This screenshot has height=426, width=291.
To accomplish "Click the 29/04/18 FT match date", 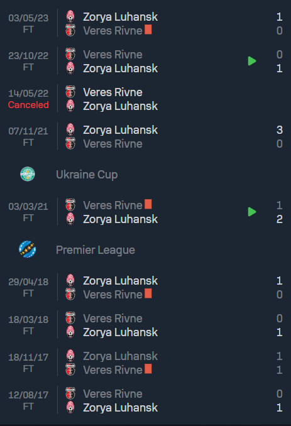I will (28, 287).
